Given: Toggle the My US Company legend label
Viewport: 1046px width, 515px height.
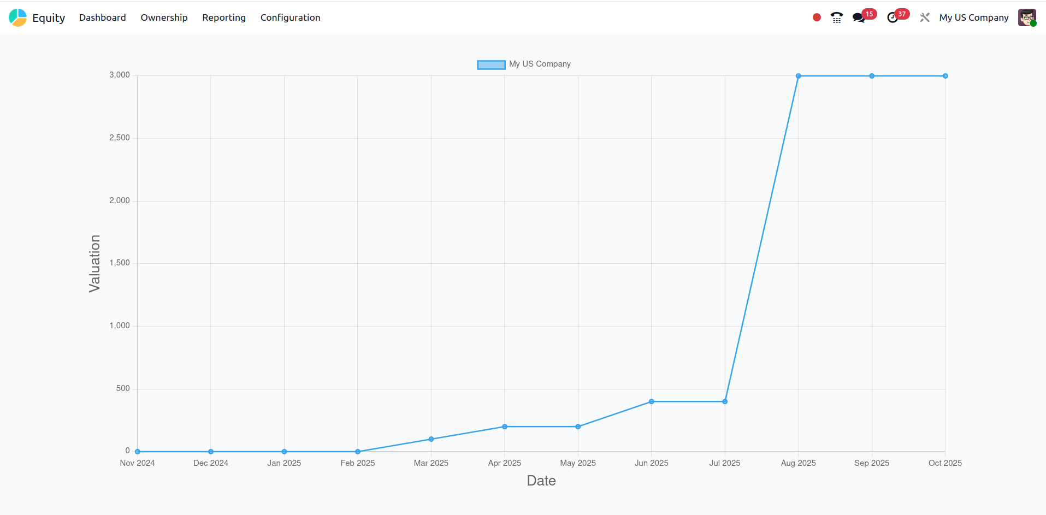Looking at the screenshot, I should coord(540,64).
